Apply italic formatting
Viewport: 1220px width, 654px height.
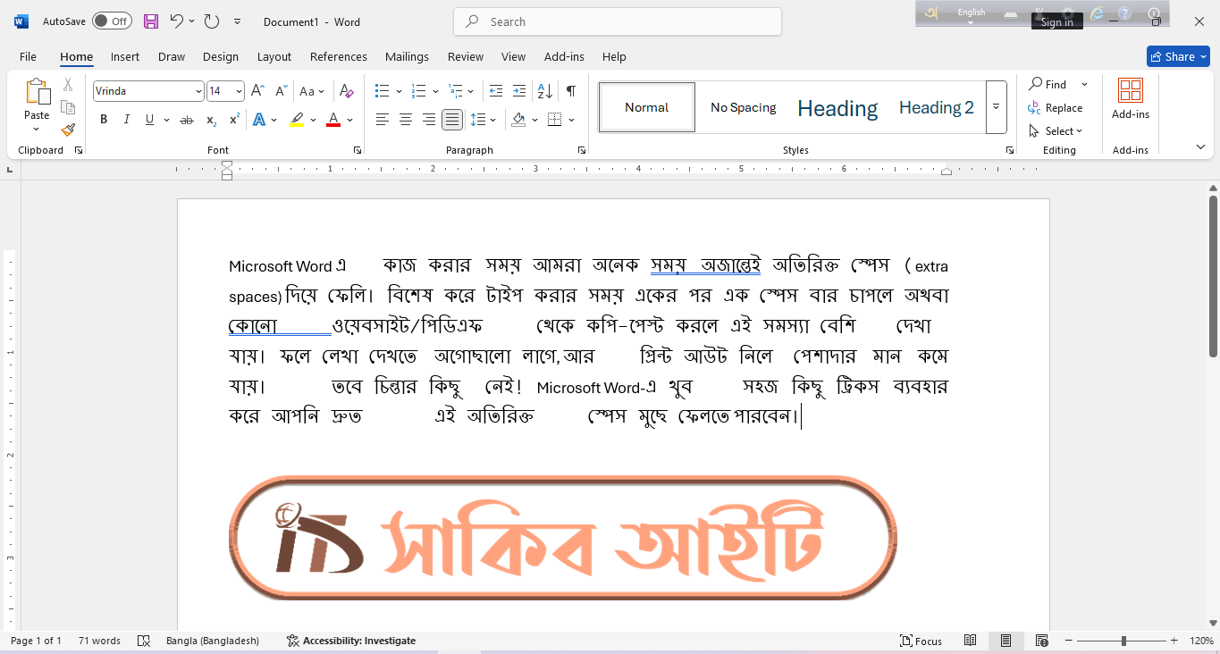(x=126, y=119)
